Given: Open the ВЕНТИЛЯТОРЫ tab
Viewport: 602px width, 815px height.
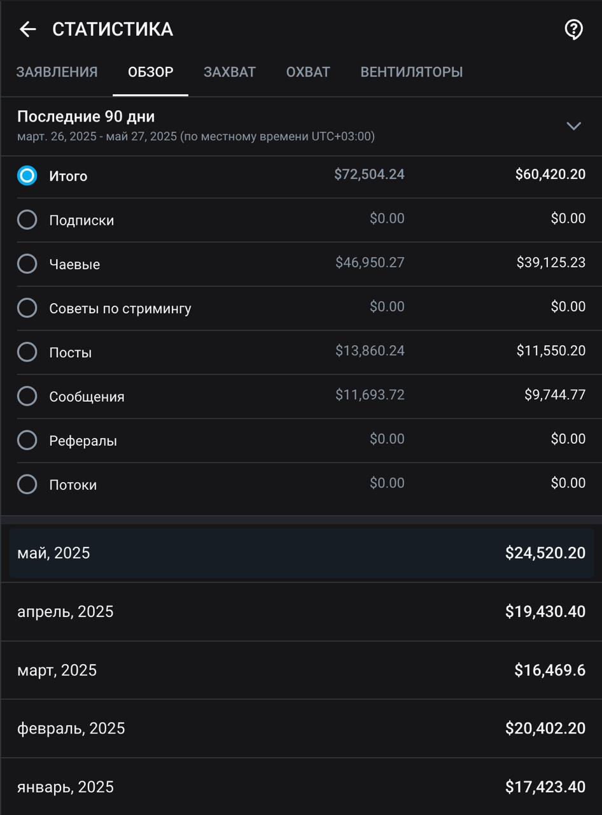Looking at the screenshot, I should pyautogui.click(x=412, y=72).
